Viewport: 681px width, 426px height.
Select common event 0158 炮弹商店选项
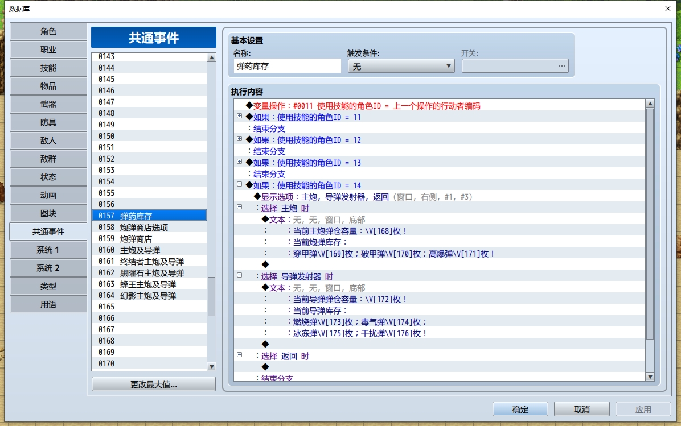[x=149, y=228]
